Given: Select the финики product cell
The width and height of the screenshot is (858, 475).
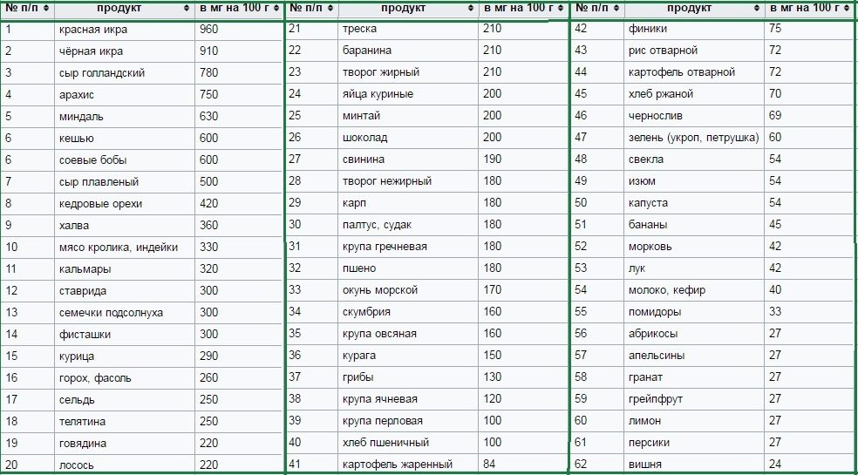Looking at the screenshot, I should [x=694, y=29].
